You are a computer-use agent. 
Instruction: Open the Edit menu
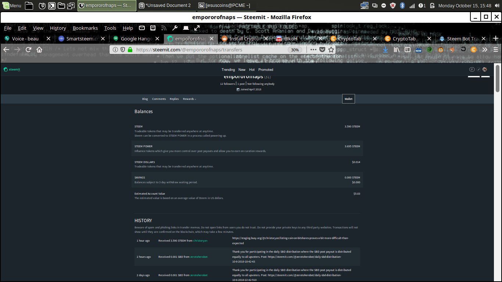[22, 28]
